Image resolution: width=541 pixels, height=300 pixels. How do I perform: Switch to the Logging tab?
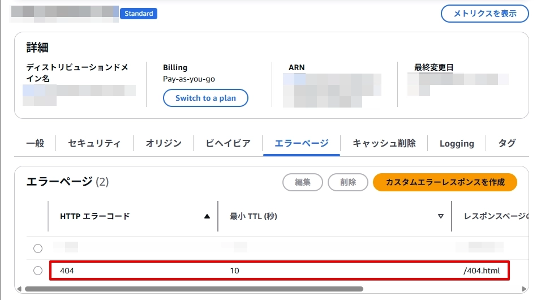pyautogui.click(x=457, y=144)
